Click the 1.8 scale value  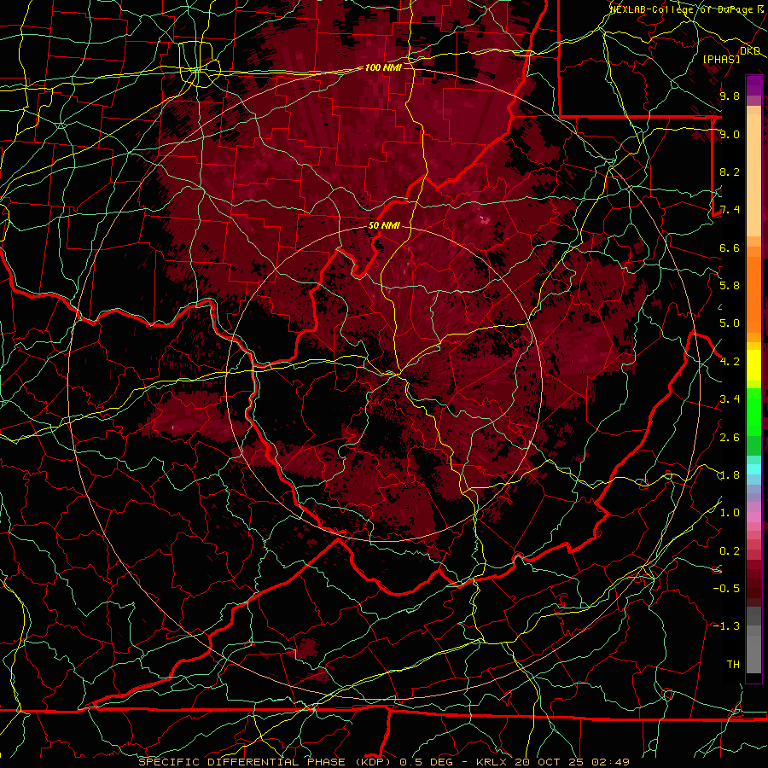pos(730,475)
